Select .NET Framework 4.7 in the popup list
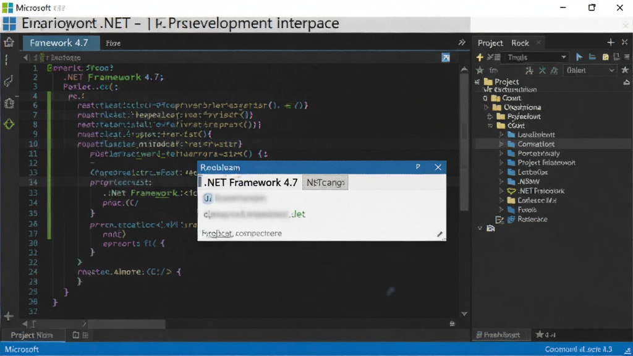 point(250,183)
